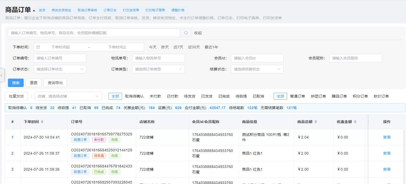Switch to the 赠品订单 type tab
The height and width of the screenshot is (184, 406).
point(339,96)
